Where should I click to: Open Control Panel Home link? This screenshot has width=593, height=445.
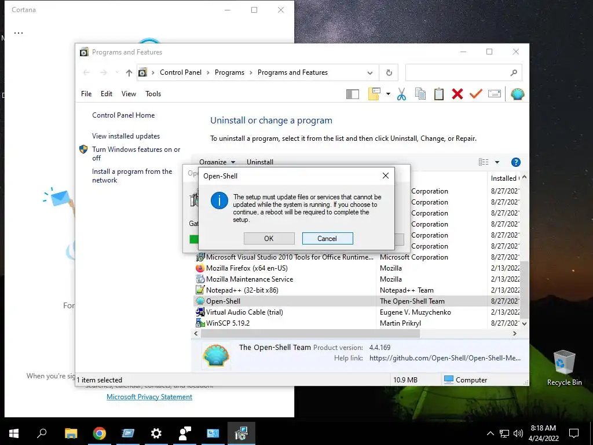coord(123,115)
